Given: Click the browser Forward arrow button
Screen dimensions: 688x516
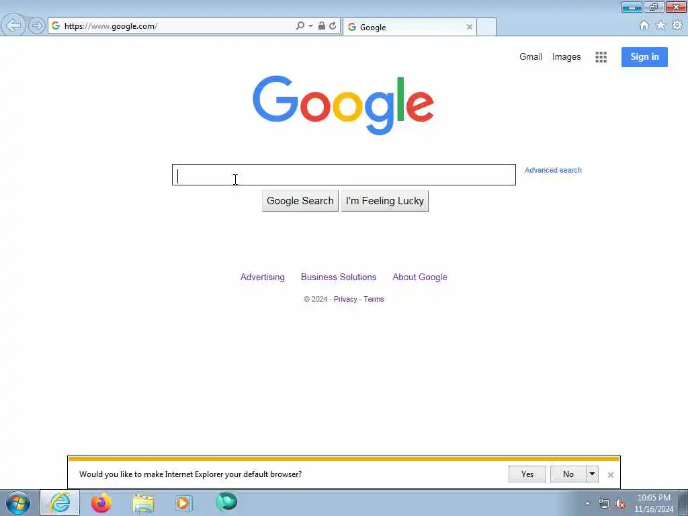Looking at the screenshot, I should (x=37, y=26).
